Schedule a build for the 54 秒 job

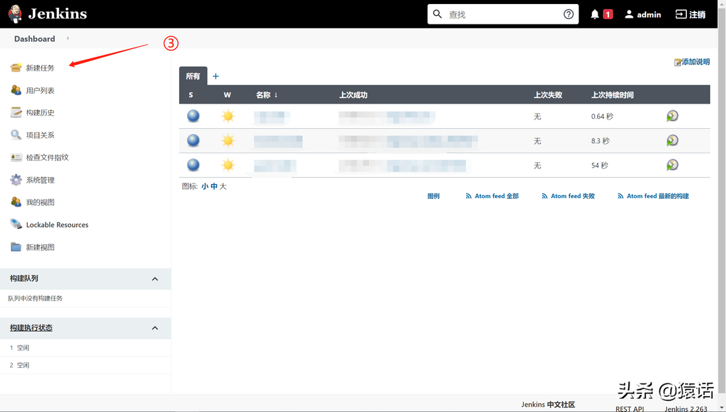click(x=672, y=165)
